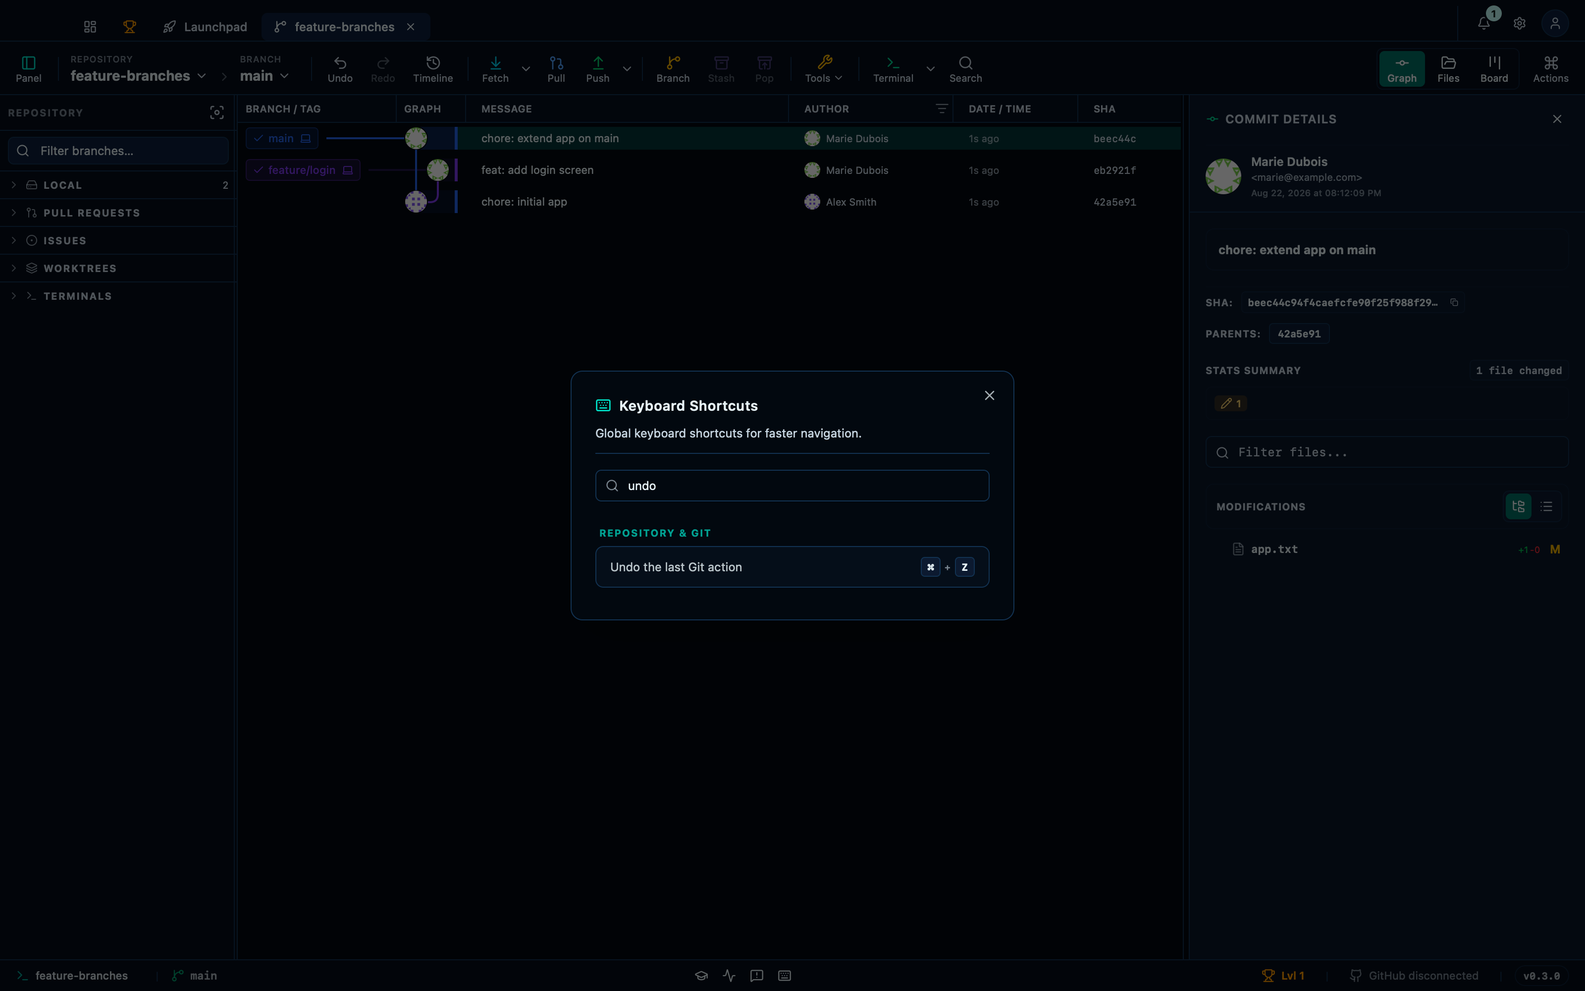Switch to Board view

click(x=1494, y=69)
